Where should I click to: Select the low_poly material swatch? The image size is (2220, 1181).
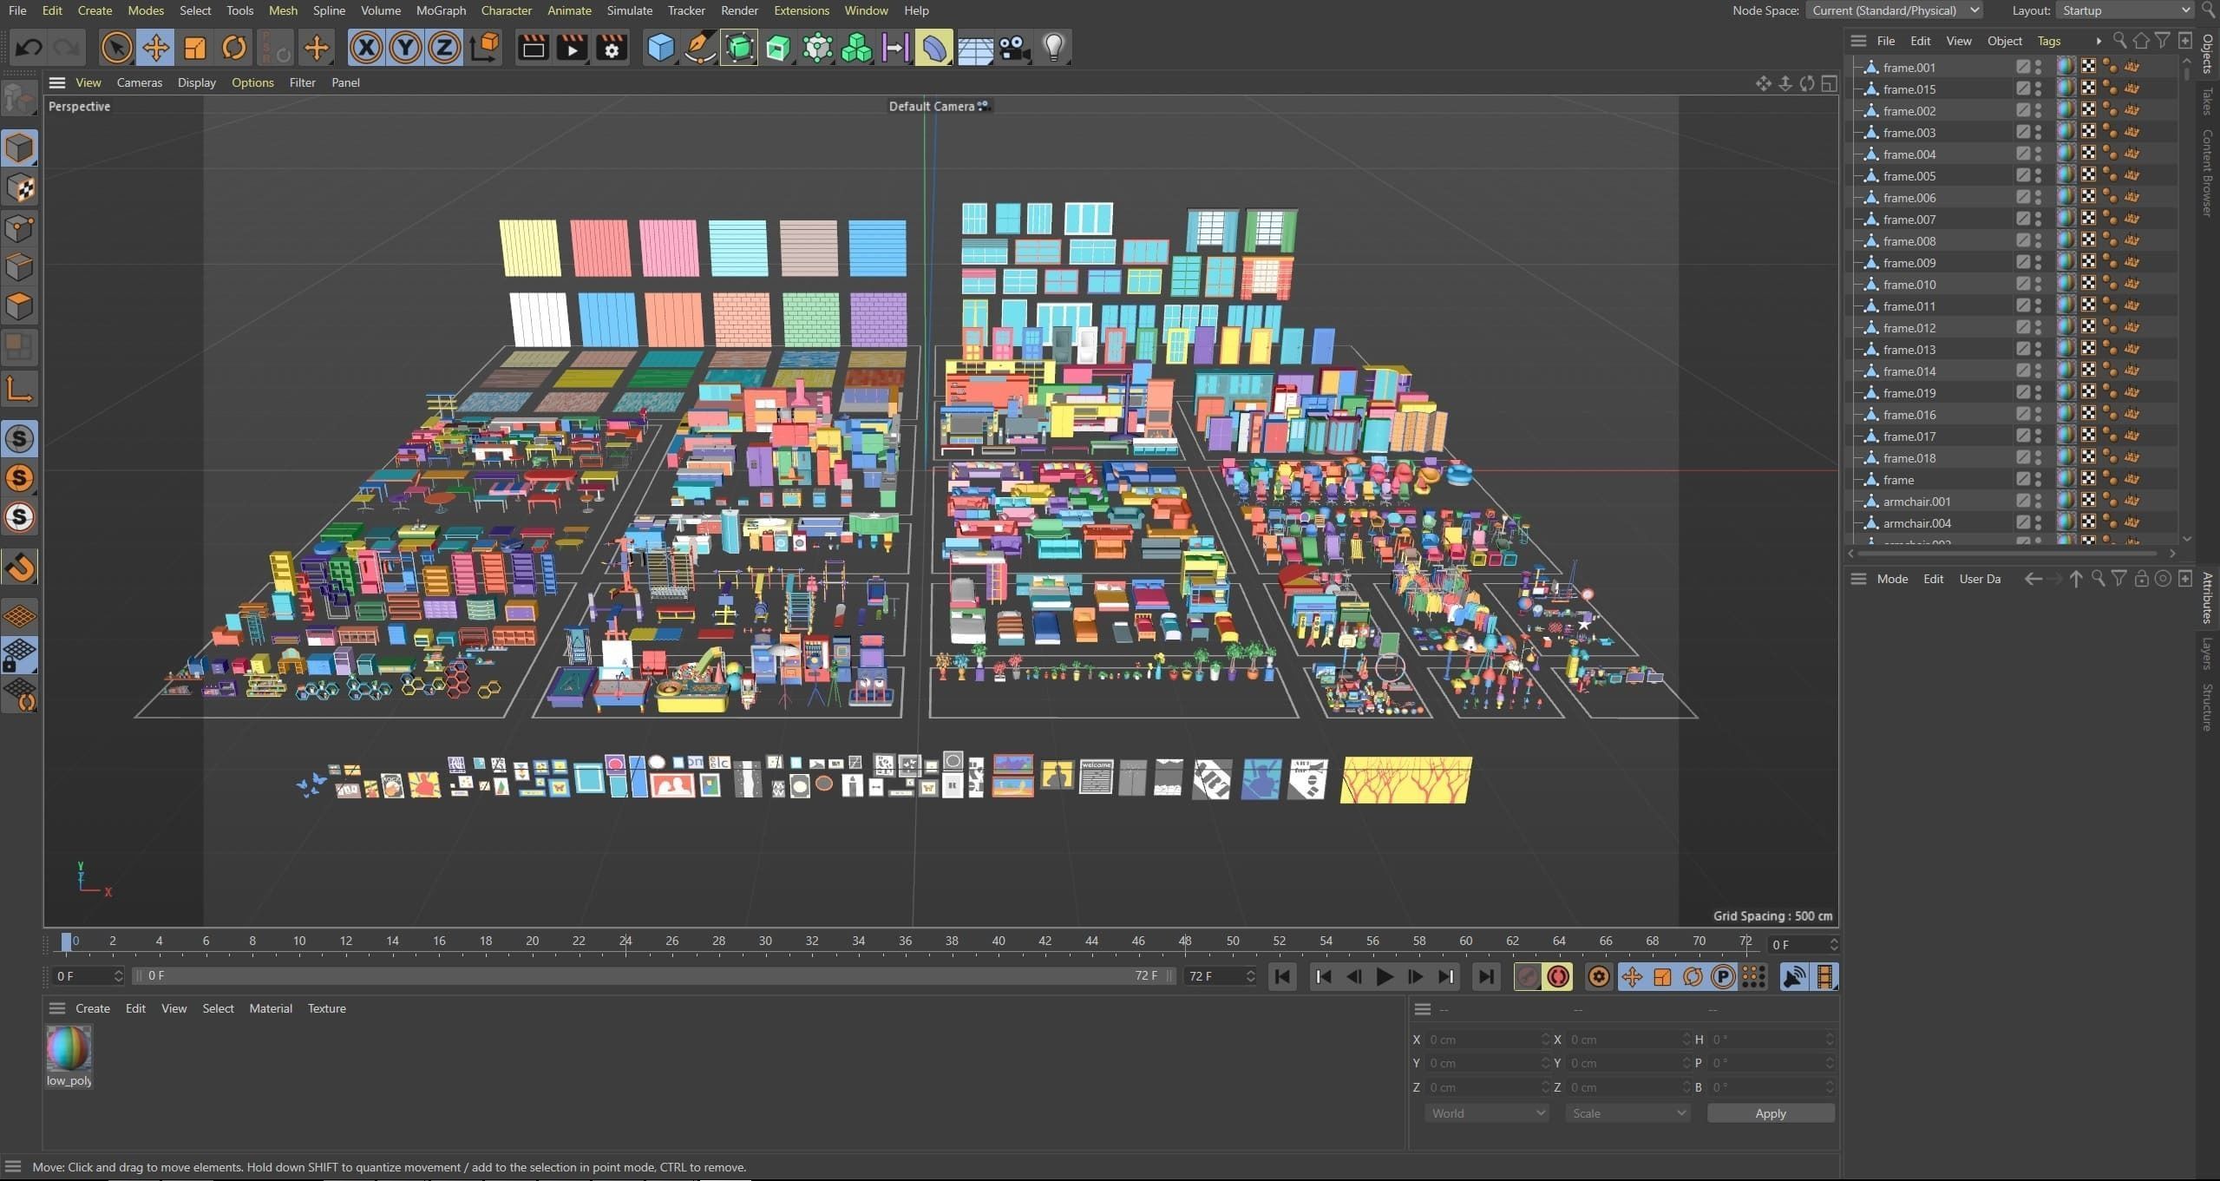(x=69, y=1048)
